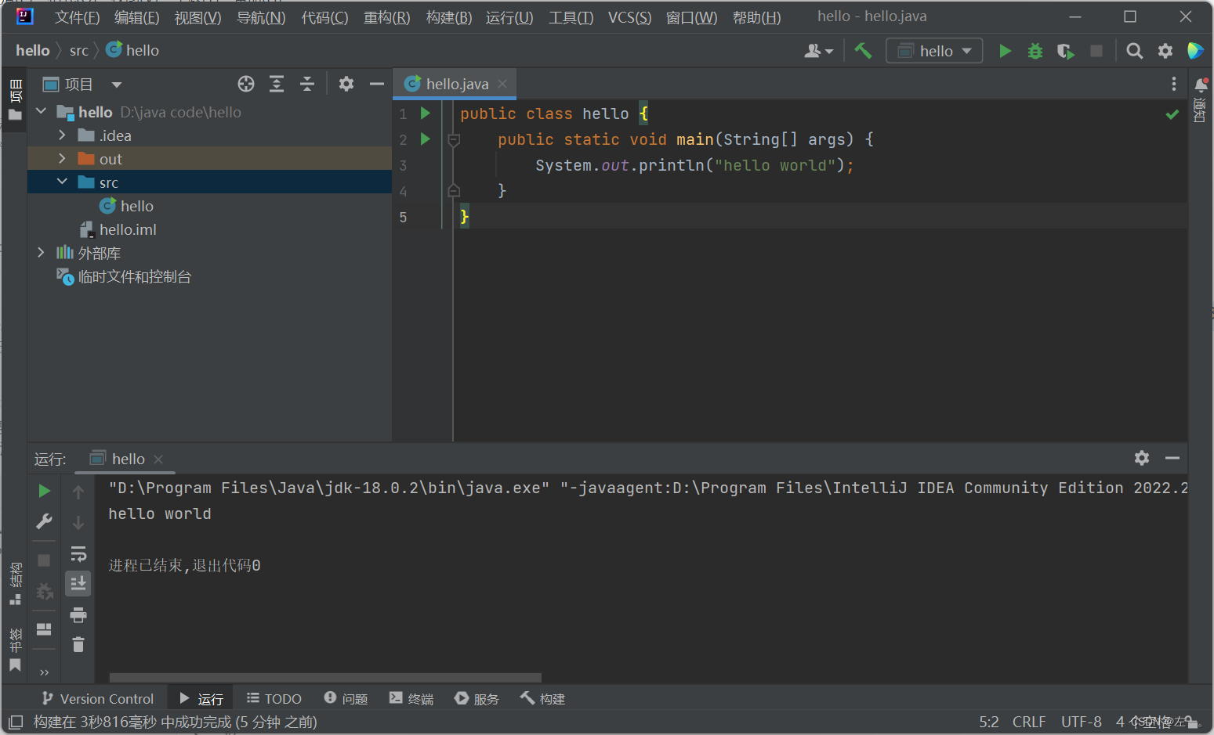The height and width of the screenshot is (735, 1214).
Task: Click 'src' in the breadcrumb bar
Action: pos(78,50)
